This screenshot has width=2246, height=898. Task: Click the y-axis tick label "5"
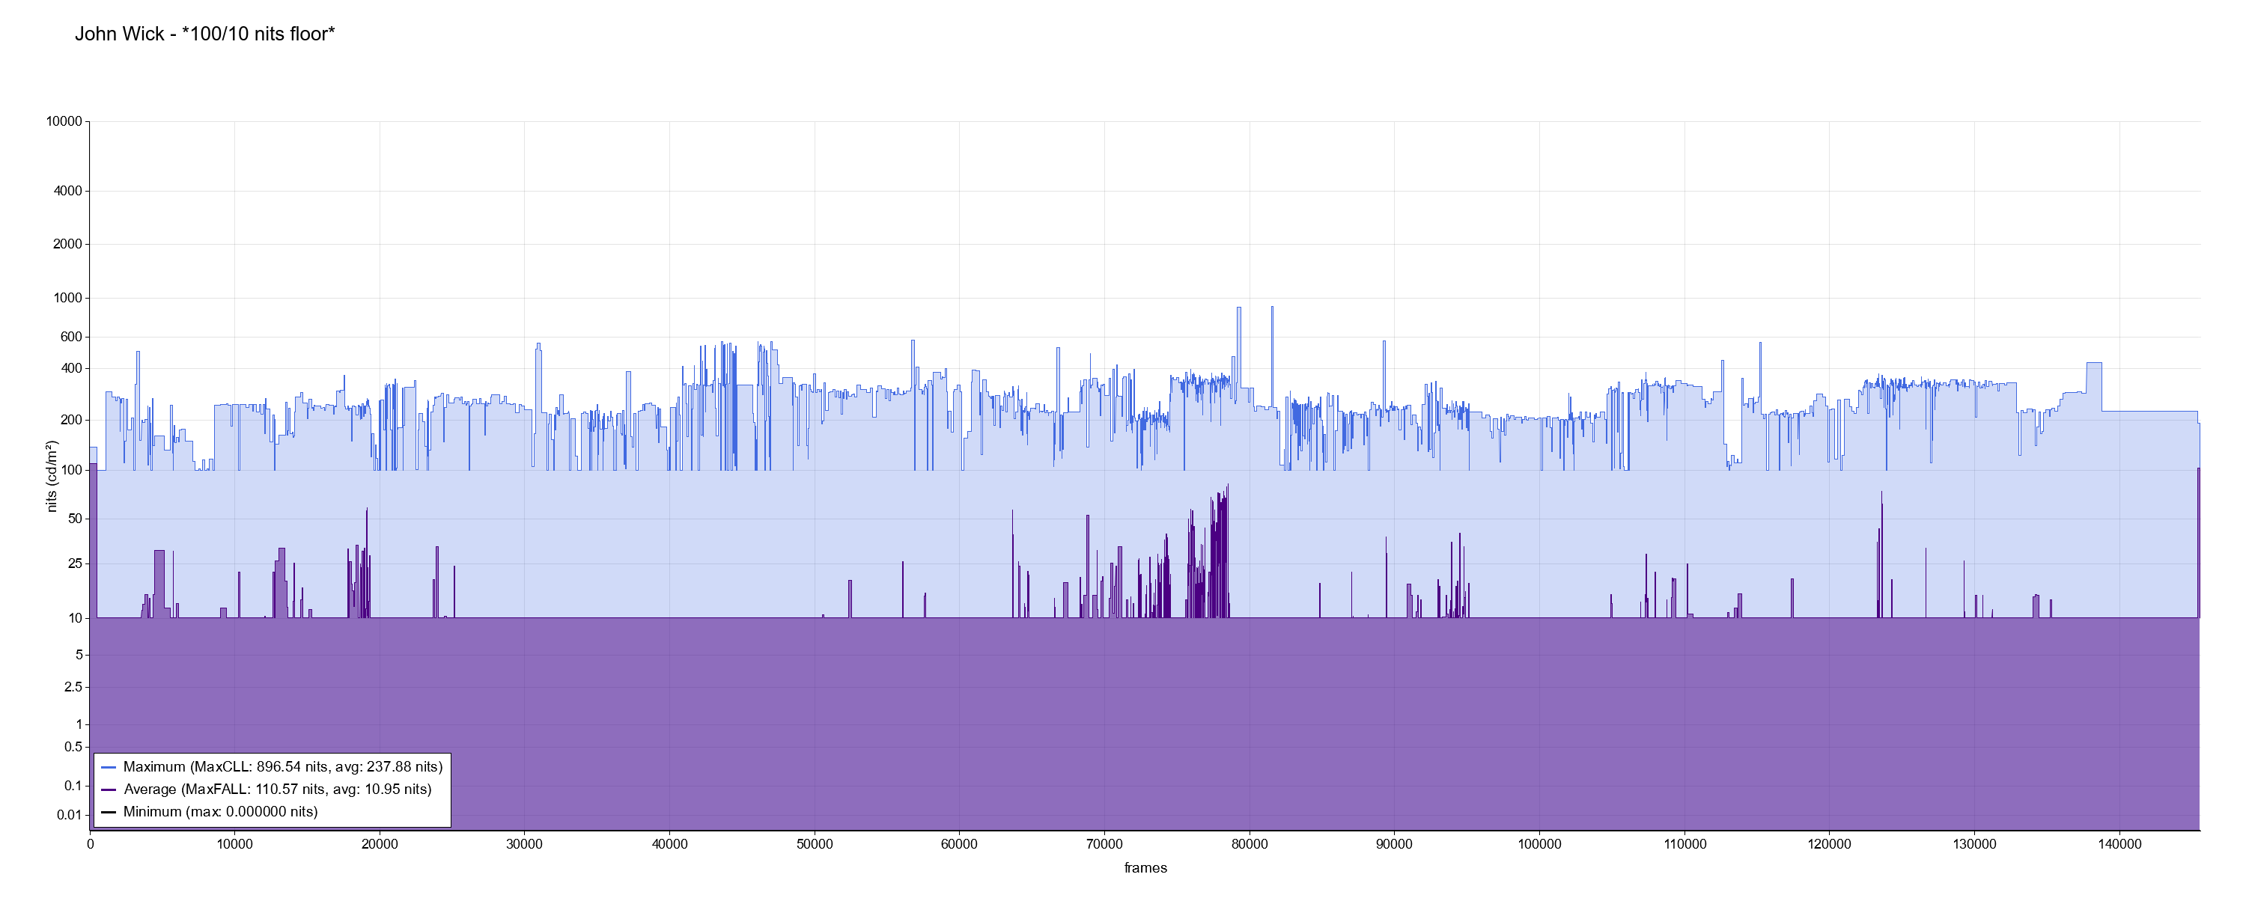coord(79,655)
